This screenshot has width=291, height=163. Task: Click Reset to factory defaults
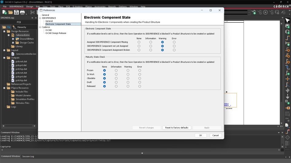[177, 128]
